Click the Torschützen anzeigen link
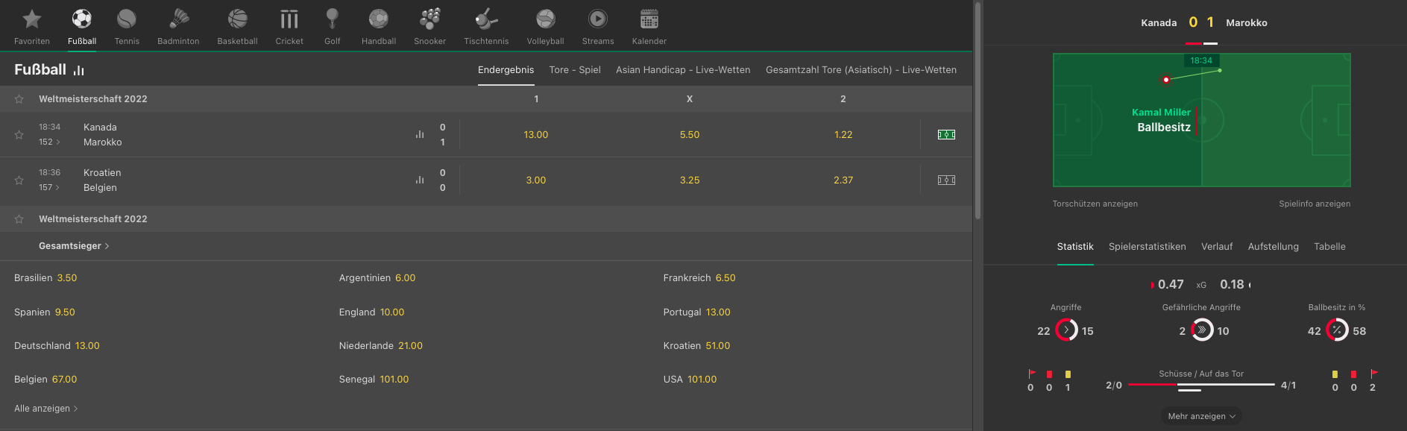 click(1095, 204)
